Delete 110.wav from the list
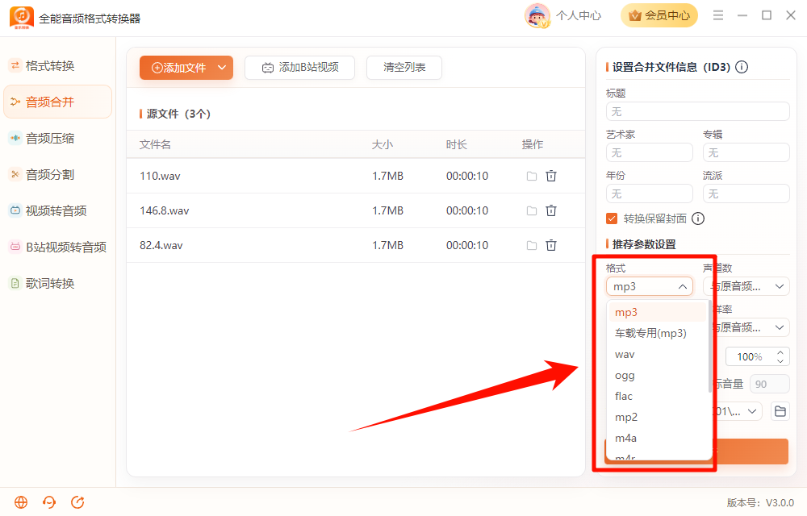 coord(551,176)
